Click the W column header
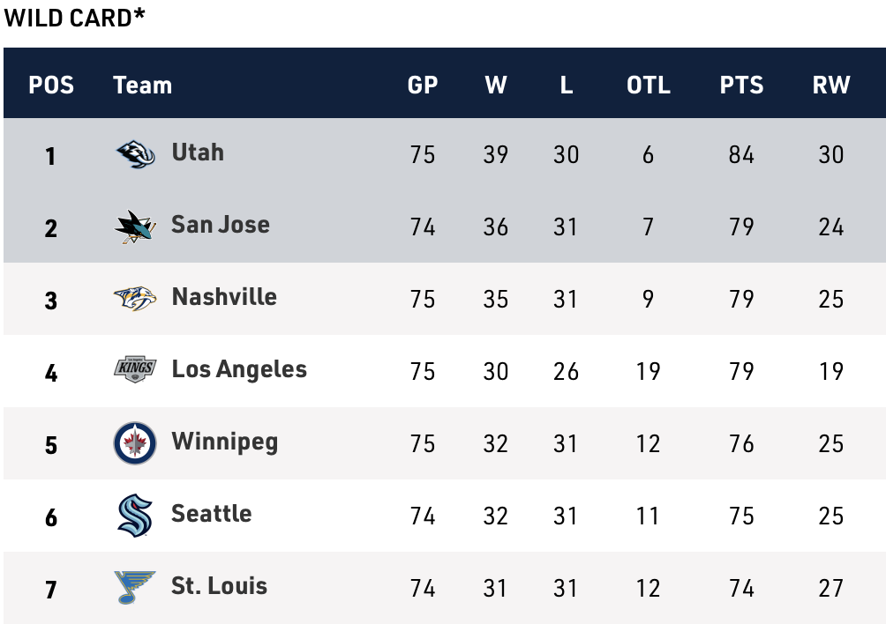Viewport: 886px width, 624px height. coord(496,85)
